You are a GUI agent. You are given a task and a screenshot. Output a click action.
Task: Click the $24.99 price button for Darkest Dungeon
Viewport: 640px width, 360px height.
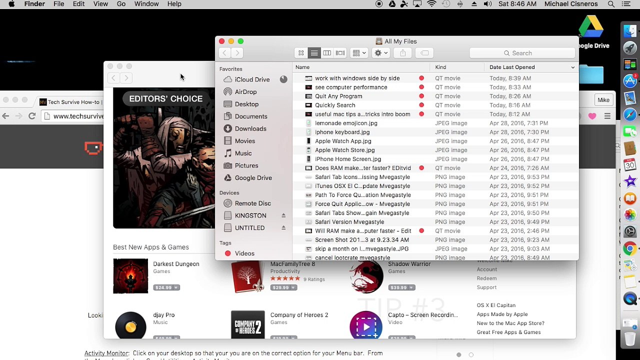(x=166, y=287)
